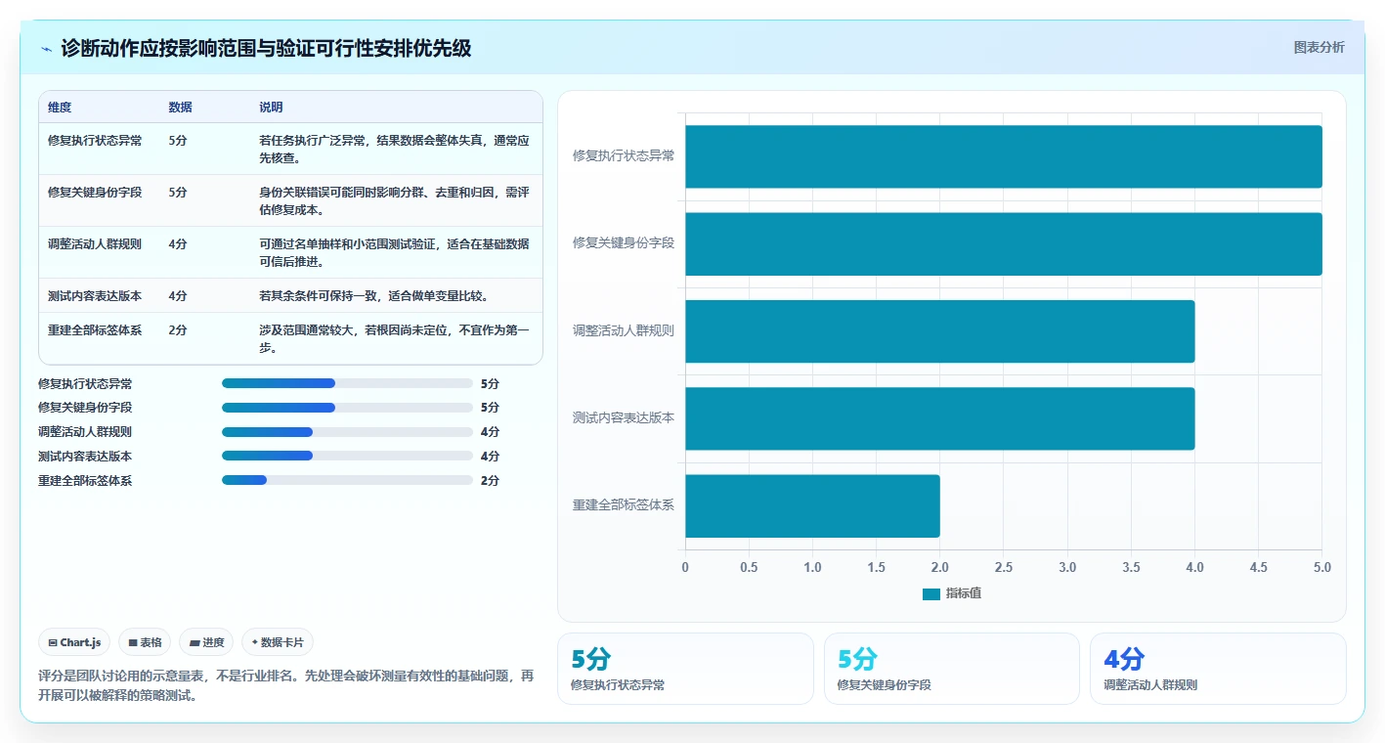Click the 2分 value in table
Screen dimensions: 1385x743
[177, 330]
